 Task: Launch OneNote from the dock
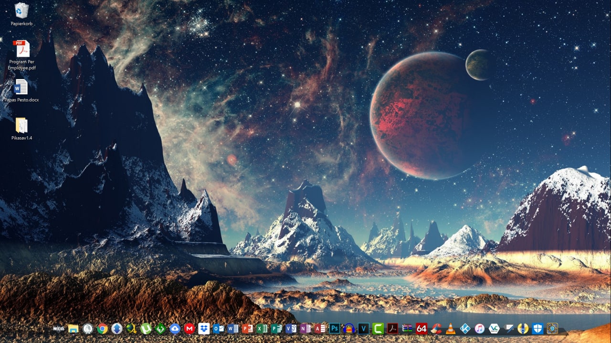[306, 329]
